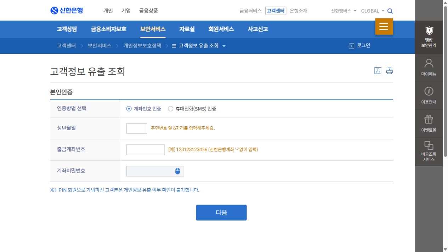Screen dimensions: 448x252
Task: Click the printer icon
Action: [390, 70]
